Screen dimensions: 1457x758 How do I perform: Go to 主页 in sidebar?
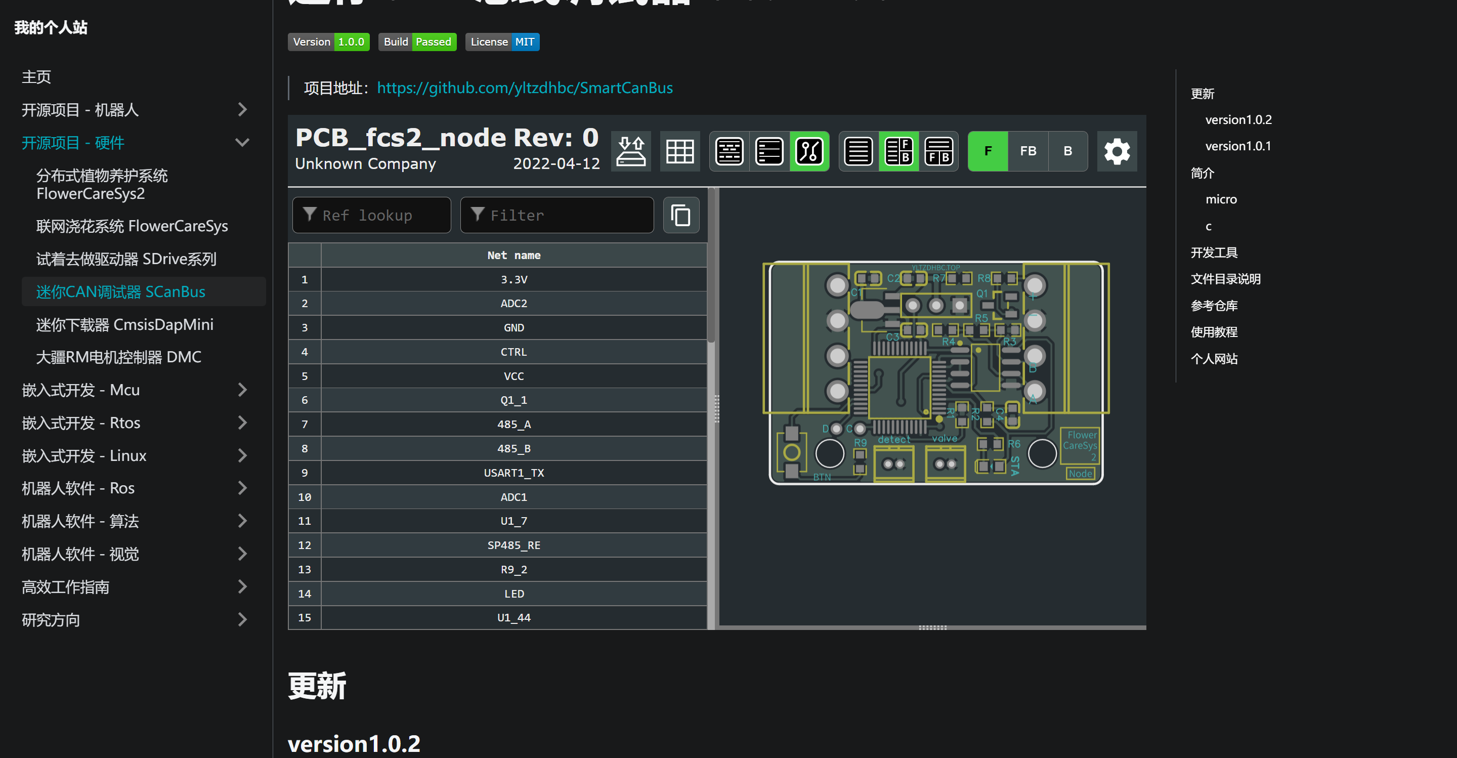click(x=36, y=77)
